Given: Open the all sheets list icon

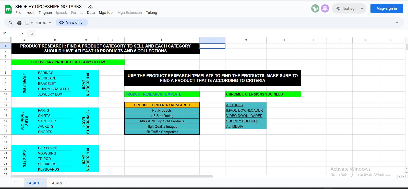Looking at the screenshot, I should [x=16, y=183].
